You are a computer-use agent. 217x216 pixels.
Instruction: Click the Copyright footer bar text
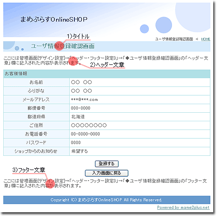pos(106,200)
